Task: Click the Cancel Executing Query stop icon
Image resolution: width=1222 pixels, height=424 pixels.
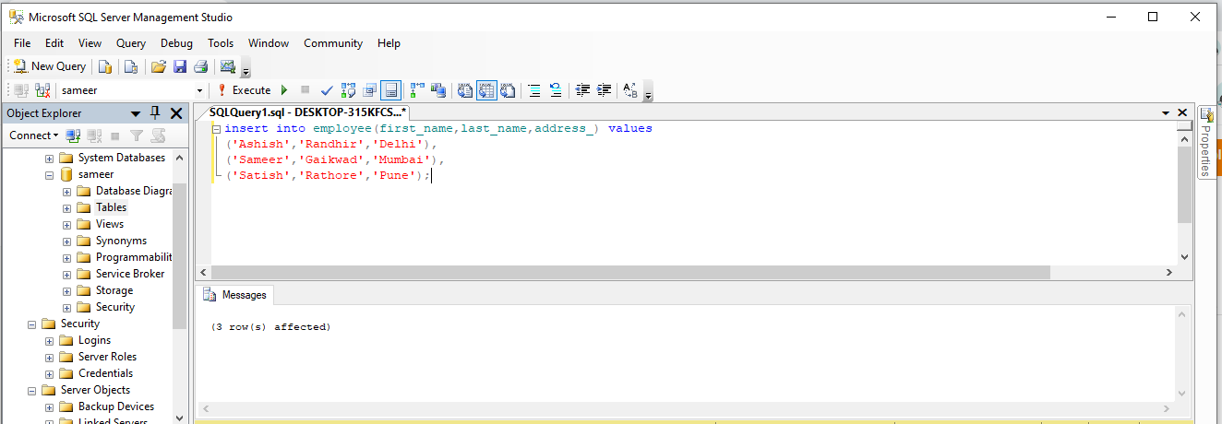Action: click(305, 90)
